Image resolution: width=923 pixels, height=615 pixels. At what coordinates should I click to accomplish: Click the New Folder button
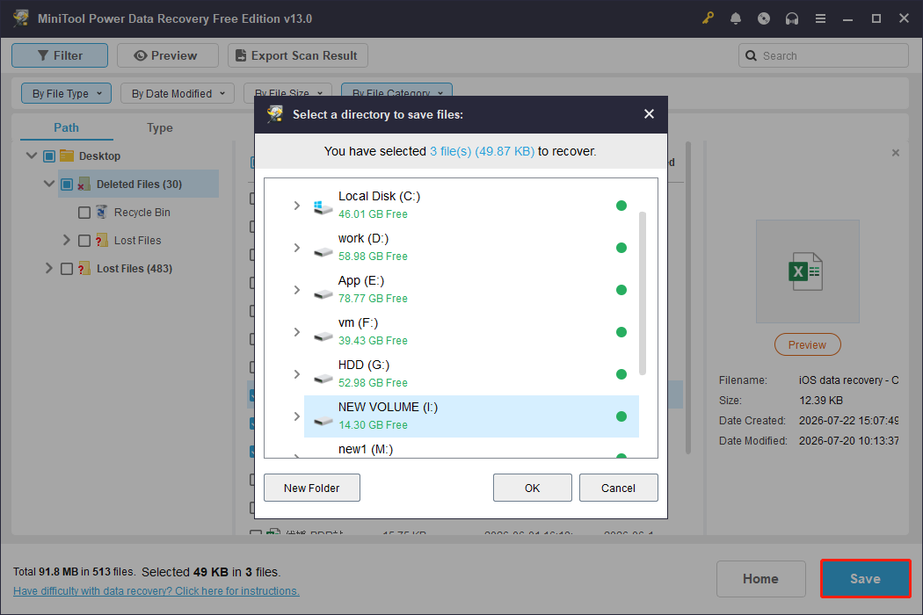[311, 488]
